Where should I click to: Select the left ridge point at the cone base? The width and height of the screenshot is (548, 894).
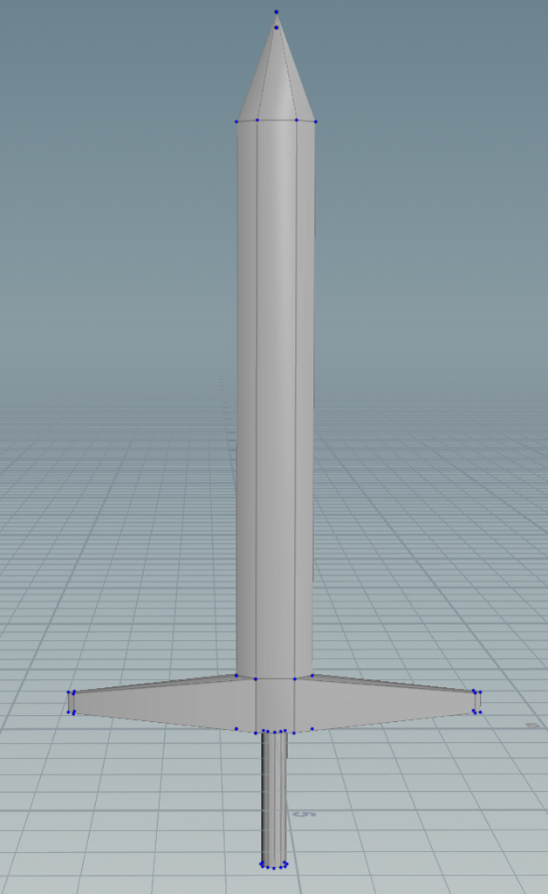click(x=257, y=120)
